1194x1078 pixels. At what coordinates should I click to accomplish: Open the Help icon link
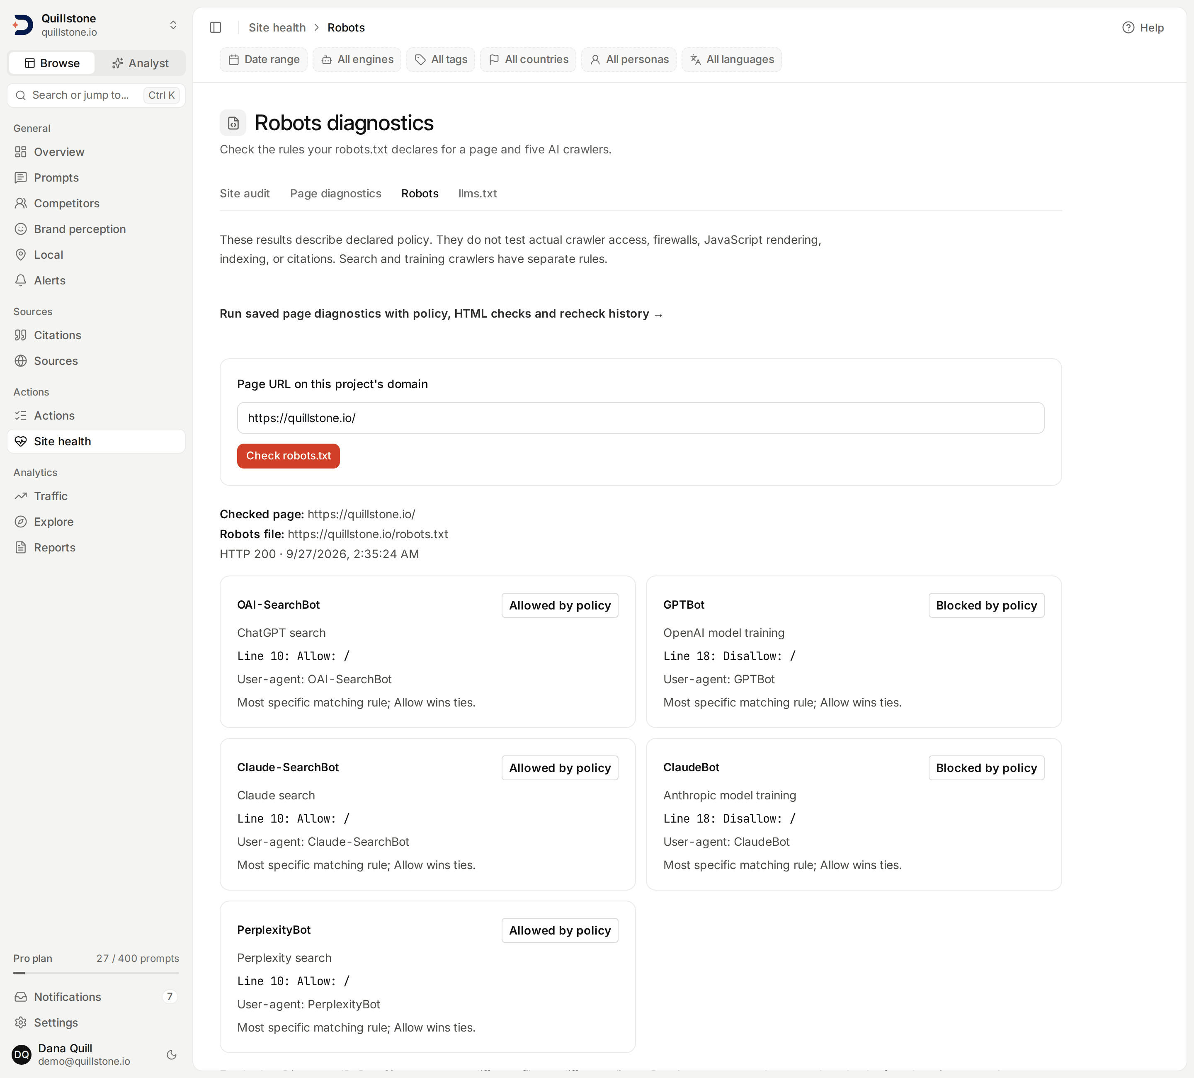[x=1143, y=27]
